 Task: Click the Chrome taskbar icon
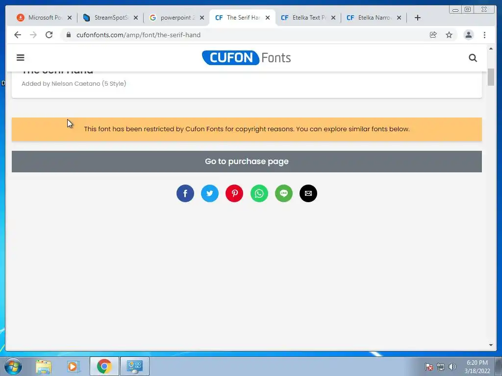tap(104, 366)
